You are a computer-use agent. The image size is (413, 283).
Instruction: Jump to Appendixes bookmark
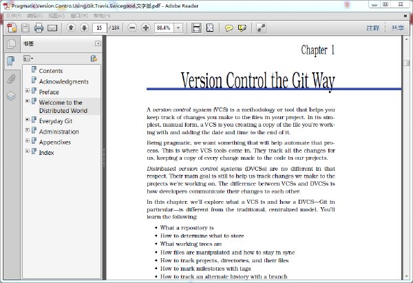point(55,143)
